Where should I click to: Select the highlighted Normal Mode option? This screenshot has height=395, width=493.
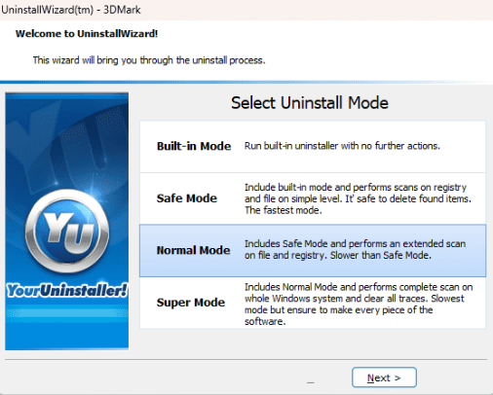(313, 251)
